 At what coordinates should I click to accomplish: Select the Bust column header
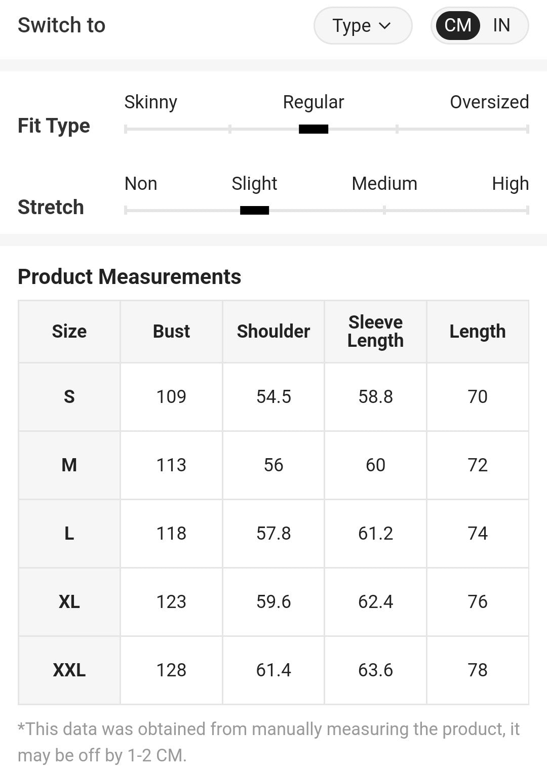click(171, 332)
